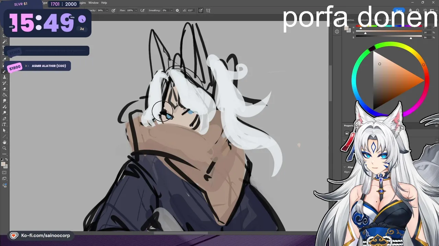The width and height of the screenshot is (439, 246).
Task: Open the Properties panel tab
Action: click(349, 125)
